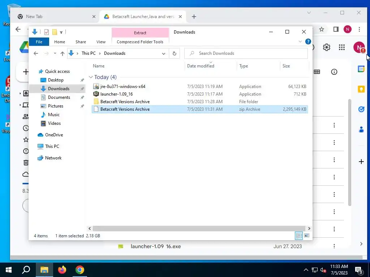Image resolution: width=370 pixels, height=277 pixels.
Task: Collapse the Today (4) group
Action: pos(91,77)
